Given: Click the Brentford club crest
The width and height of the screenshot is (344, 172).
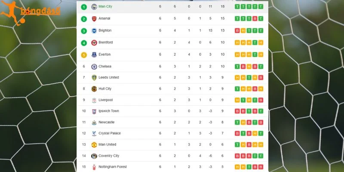Looking at the screenshot, I should coord(94,43).
